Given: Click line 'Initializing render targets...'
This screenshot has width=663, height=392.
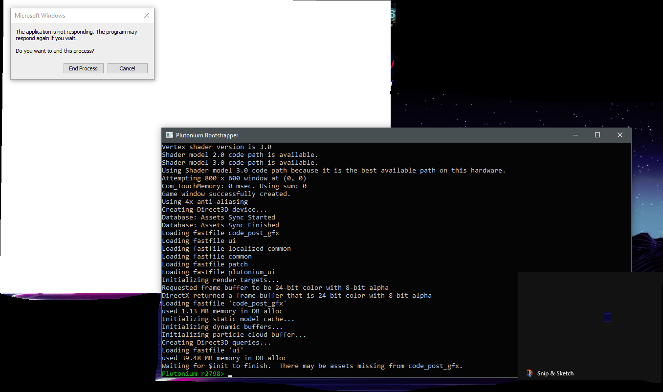Looking at the screenshot, I should click(x=221, y=280).
